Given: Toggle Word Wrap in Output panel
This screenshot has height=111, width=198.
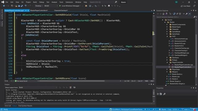Looking at the screenshot, I should tap(74, 87).
